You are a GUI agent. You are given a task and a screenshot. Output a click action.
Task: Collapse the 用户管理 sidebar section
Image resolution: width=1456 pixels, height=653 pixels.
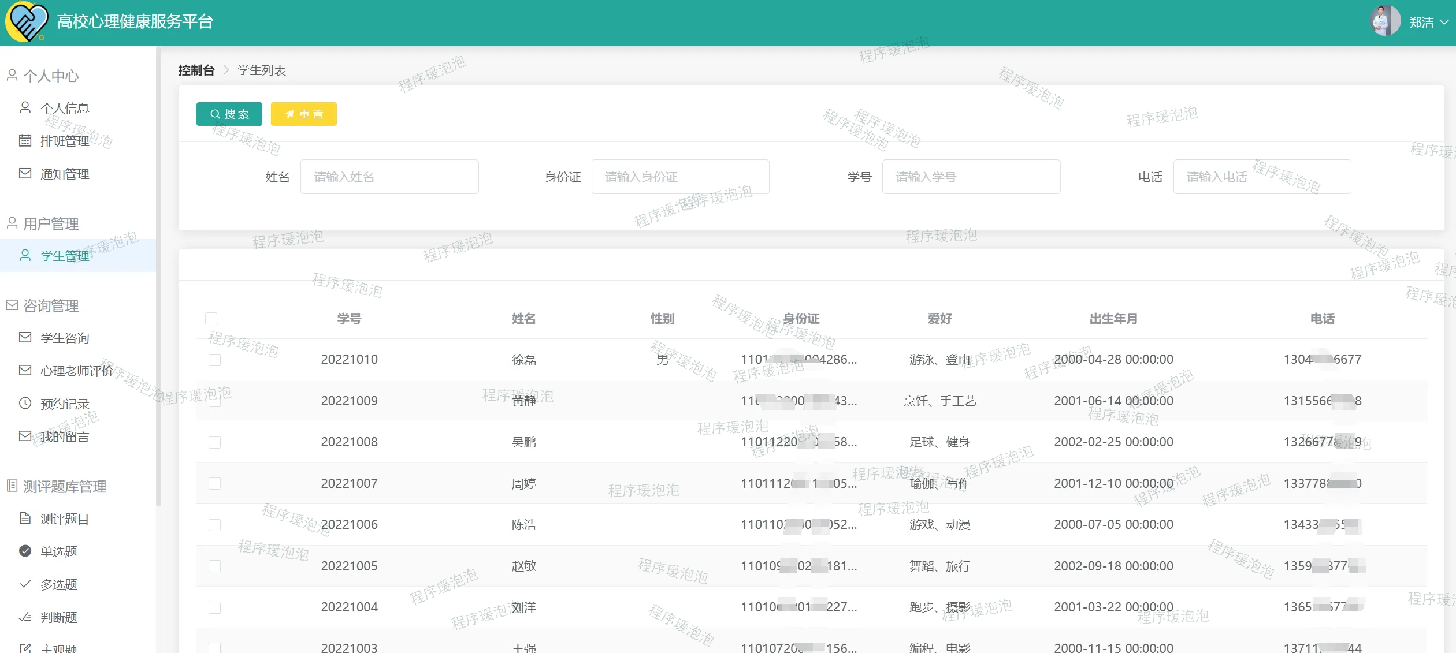pos(51,223)
